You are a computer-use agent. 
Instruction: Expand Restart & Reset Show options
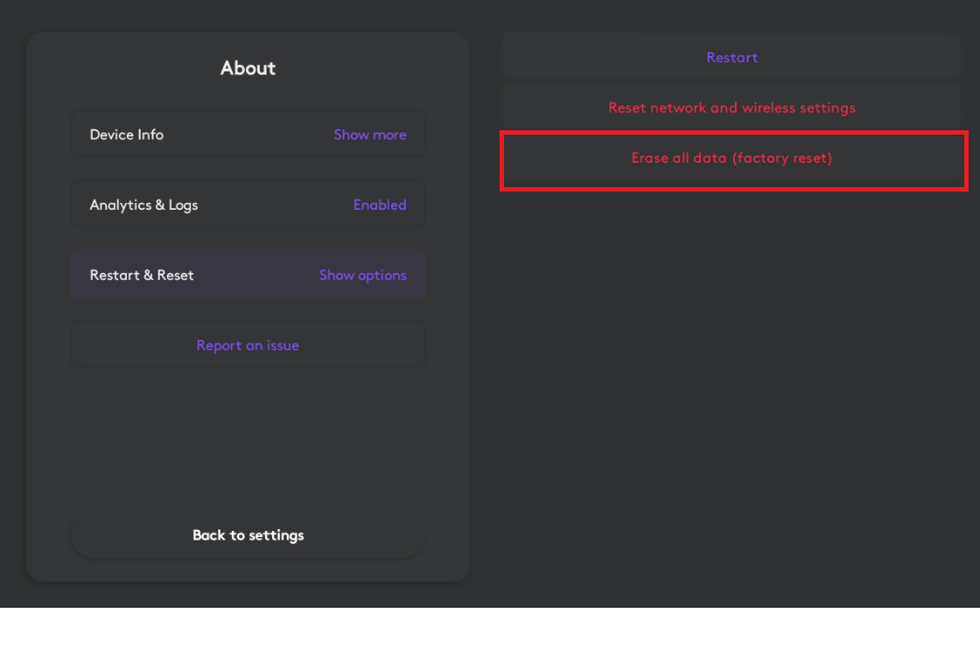click(x=362, y=275)
